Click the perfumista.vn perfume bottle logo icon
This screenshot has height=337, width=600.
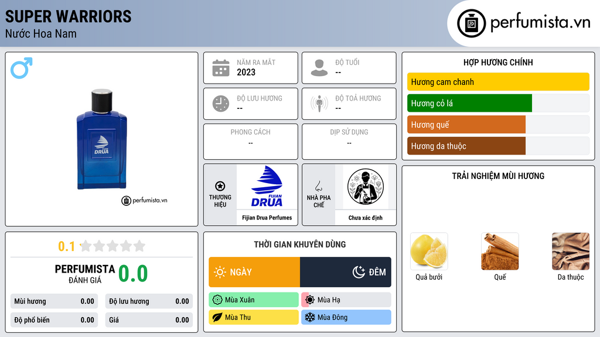471,23
